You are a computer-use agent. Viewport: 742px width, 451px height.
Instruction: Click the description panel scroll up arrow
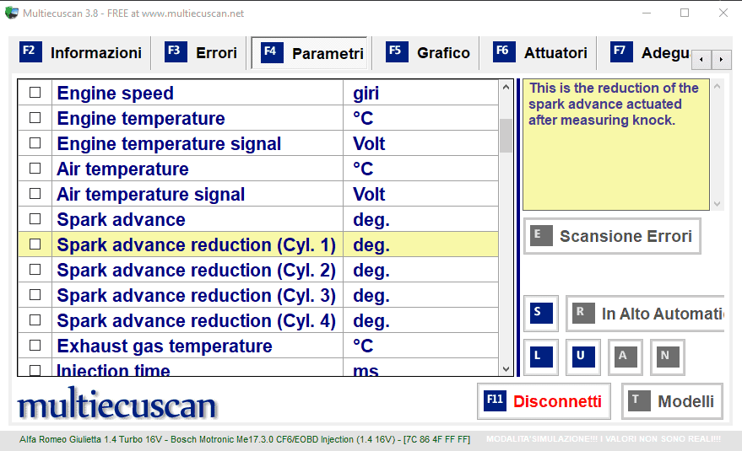(717, 86)
